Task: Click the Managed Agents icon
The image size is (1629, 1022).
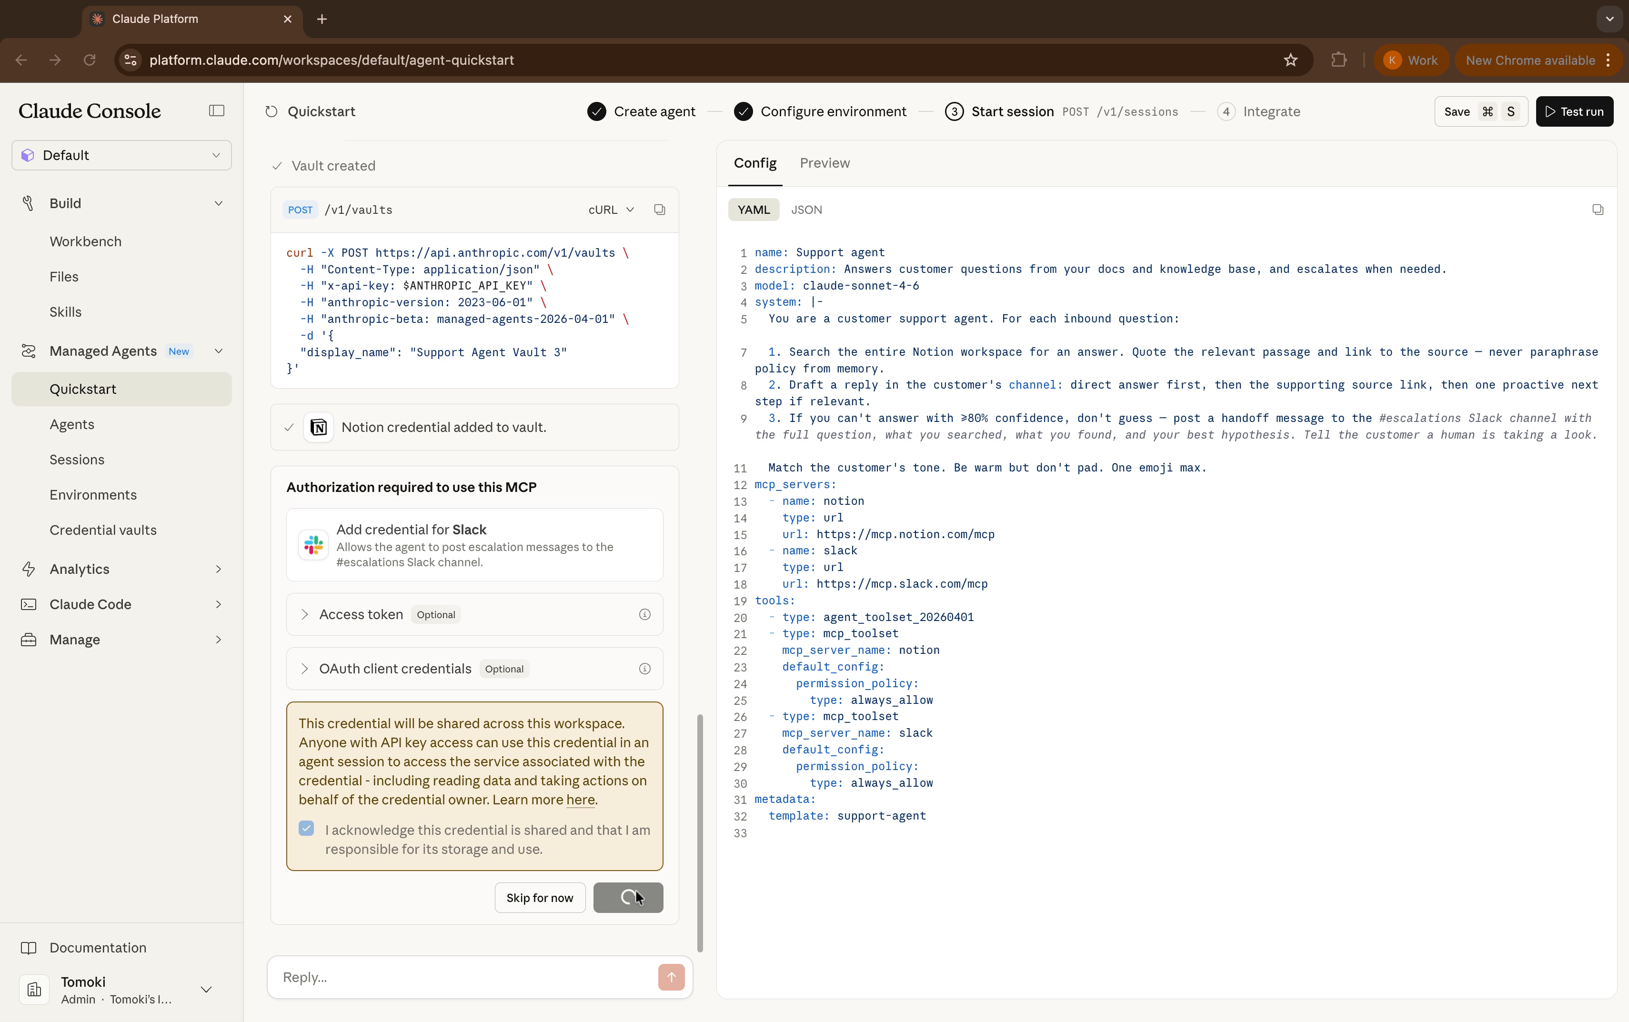Action: 29,351
